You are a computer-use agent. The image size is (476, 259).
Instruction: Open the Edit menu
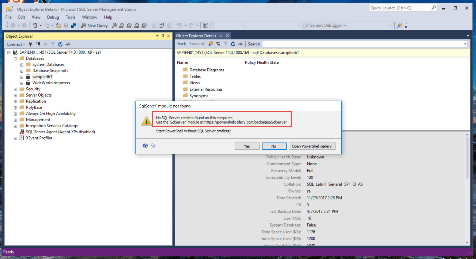[21, 17]
